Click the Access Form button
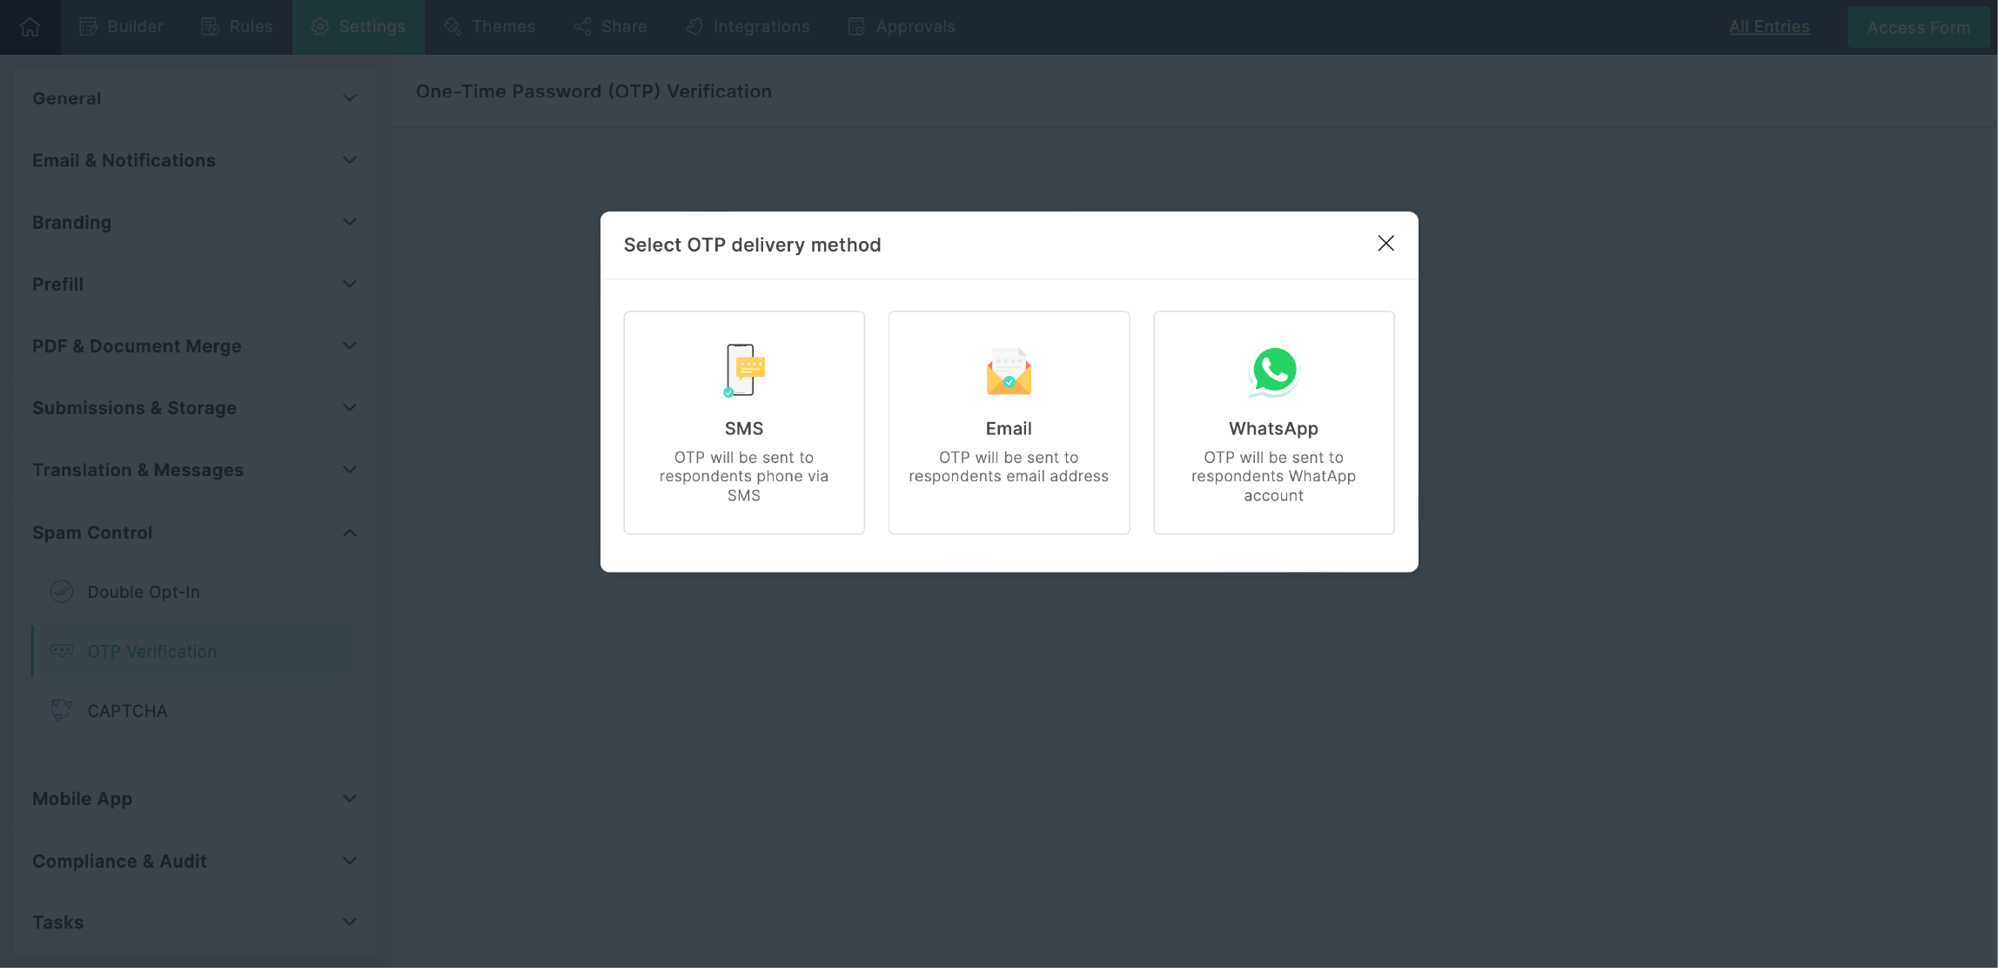The height and width of the screenshot is (973, 1999). click(1918, 27)
